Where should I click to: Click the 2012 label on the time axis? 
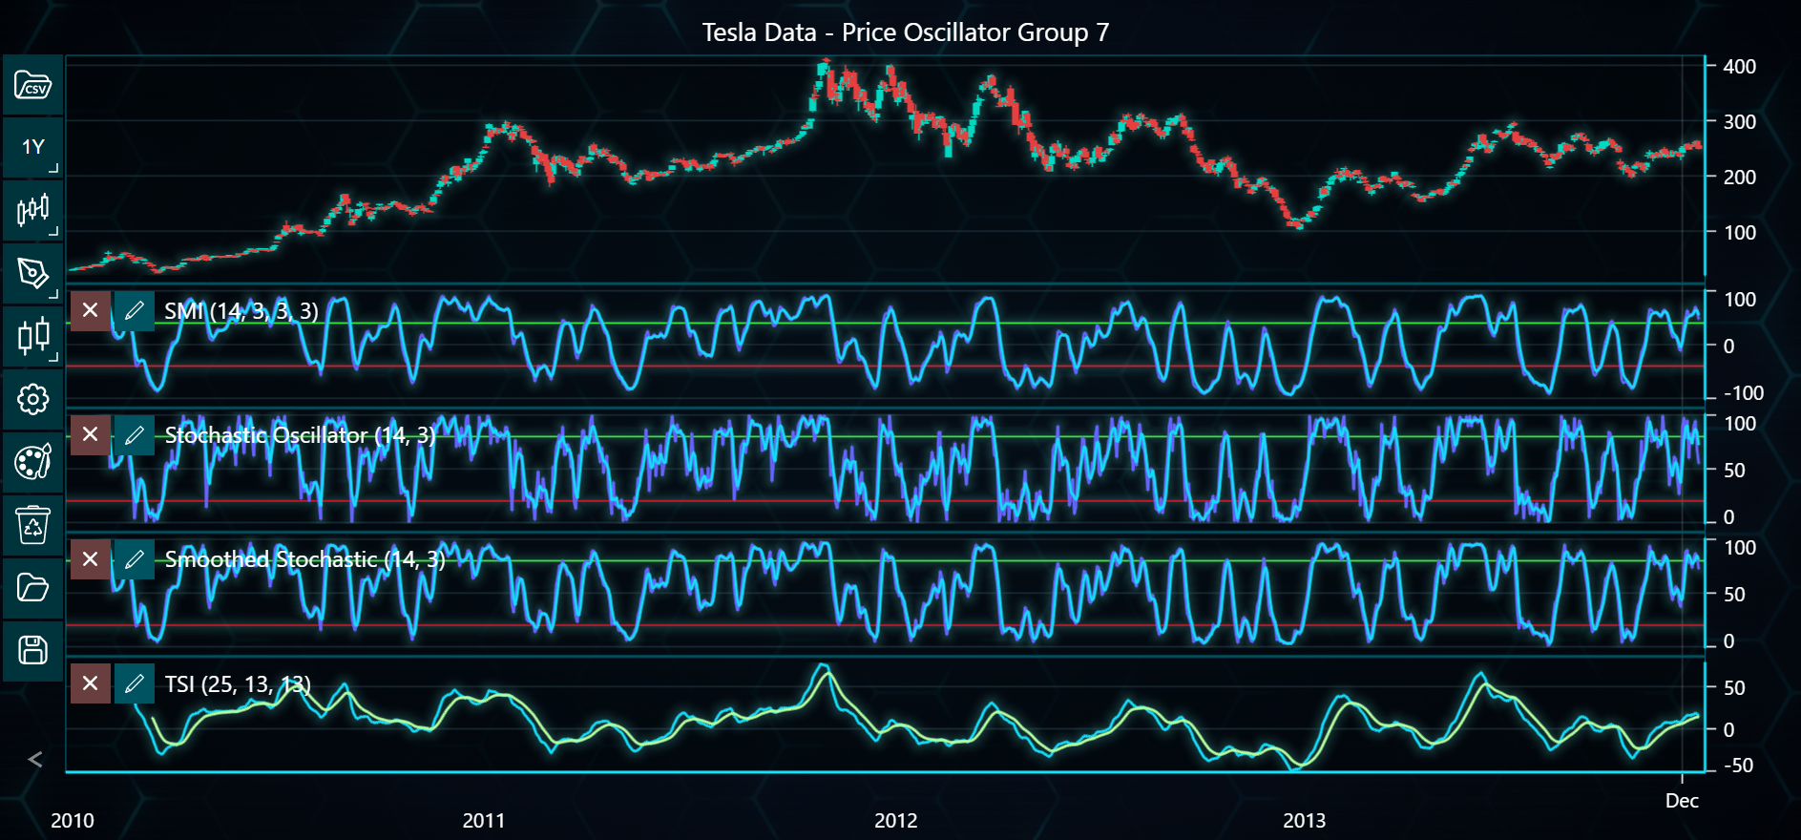pyautogui.click(x=895, y=821)
